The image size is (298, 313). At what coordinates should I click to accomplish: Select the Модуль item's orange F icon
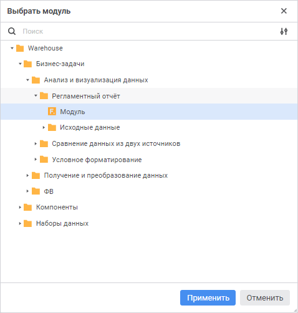tap(52, 112)
